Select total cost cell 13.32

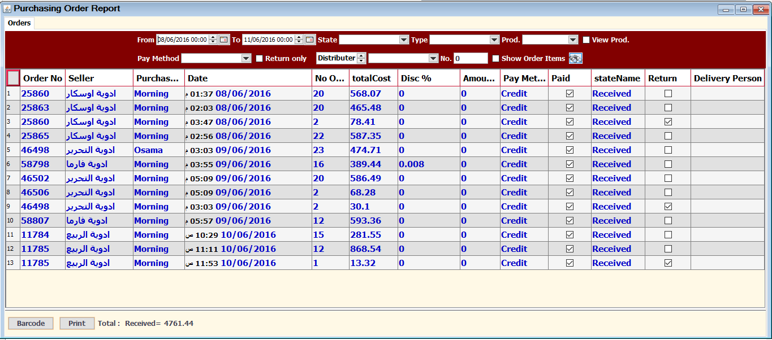click(x=373, y=263)
